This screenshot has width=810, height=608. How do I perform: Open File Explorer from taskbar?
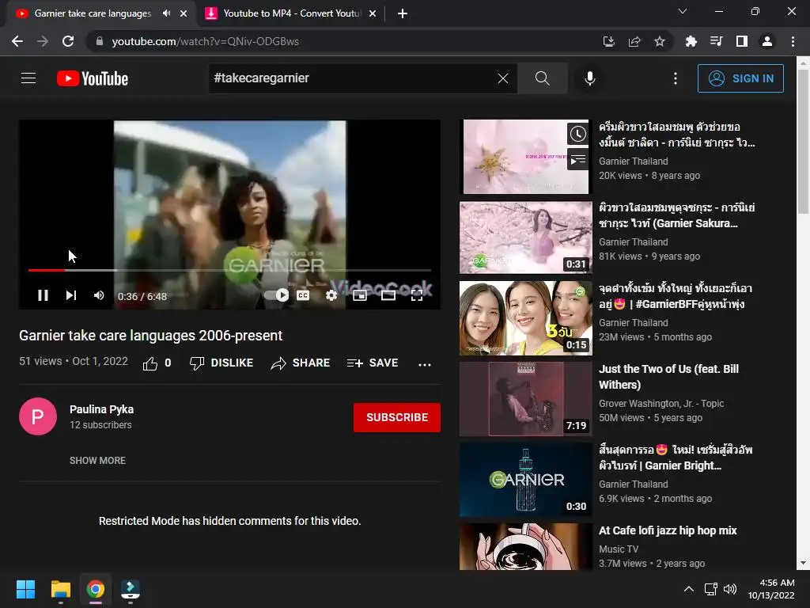click(60, 589)
